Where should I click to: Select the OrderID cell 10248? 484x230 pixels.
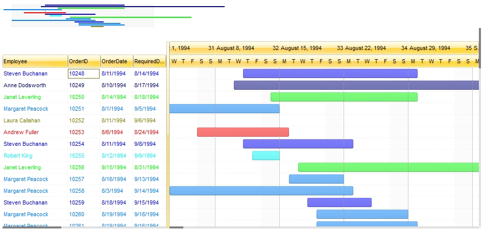[x=84, y=73]
